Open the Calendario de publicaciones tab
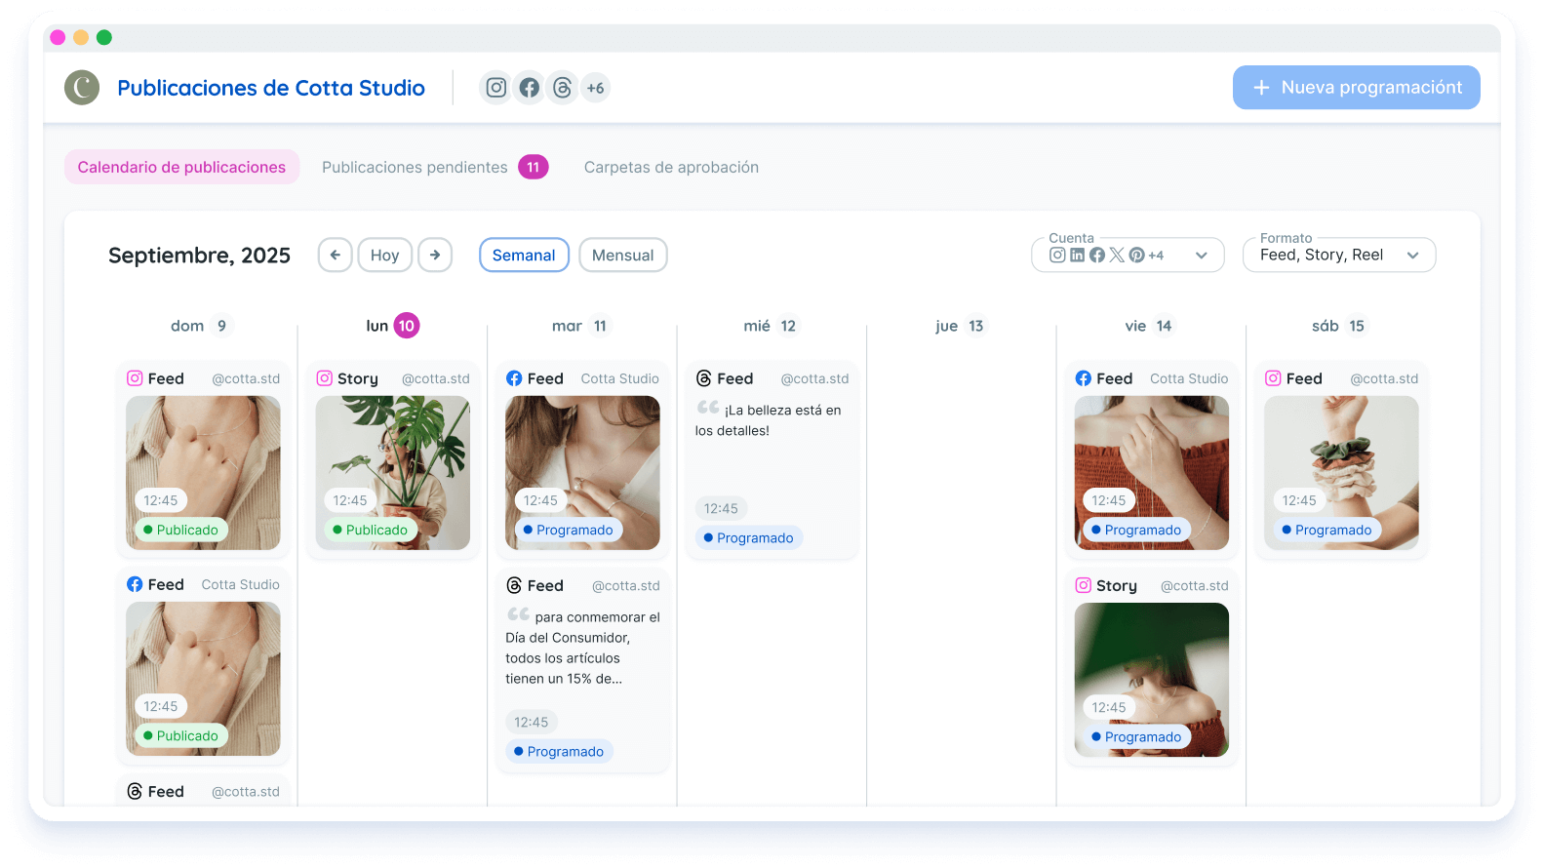The height and width of the screenshot is (868, 1544). [181, 168]
